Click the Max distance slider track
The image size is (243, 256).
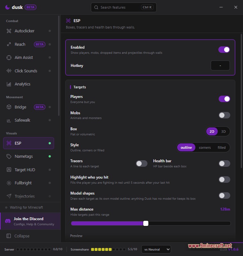(x=151, y=223)
